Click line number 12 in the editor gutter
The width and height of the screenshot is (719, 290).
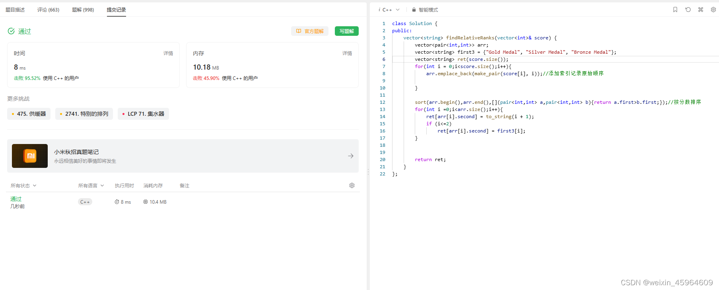[x=383, y=102]
